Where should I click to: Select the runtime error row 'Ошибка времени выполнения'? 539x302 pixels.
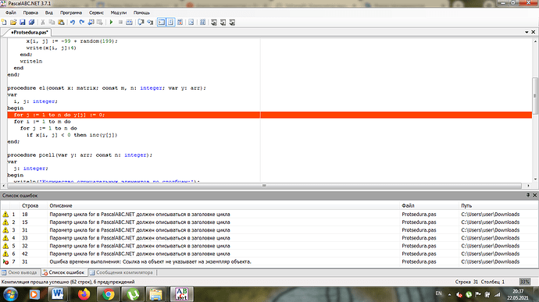[269, 261]
